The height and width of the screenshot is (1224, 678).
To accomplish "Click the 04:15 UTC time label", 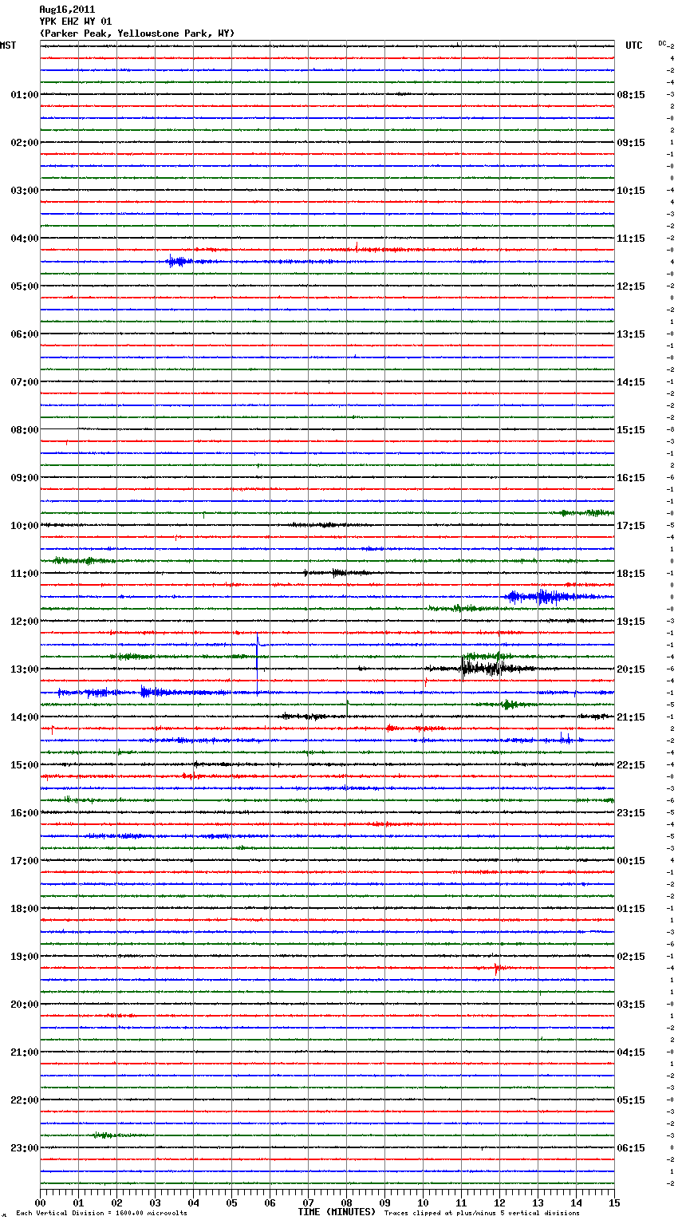I will pos(631,1052).
